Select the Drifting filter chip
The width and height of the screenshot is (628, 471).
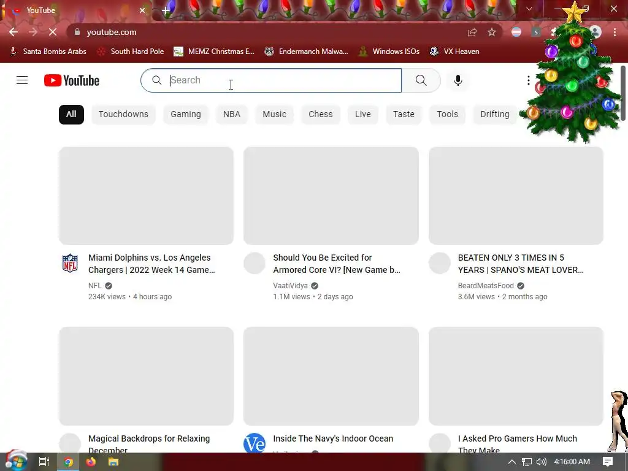pyautogui.click(x=495, y=114)
